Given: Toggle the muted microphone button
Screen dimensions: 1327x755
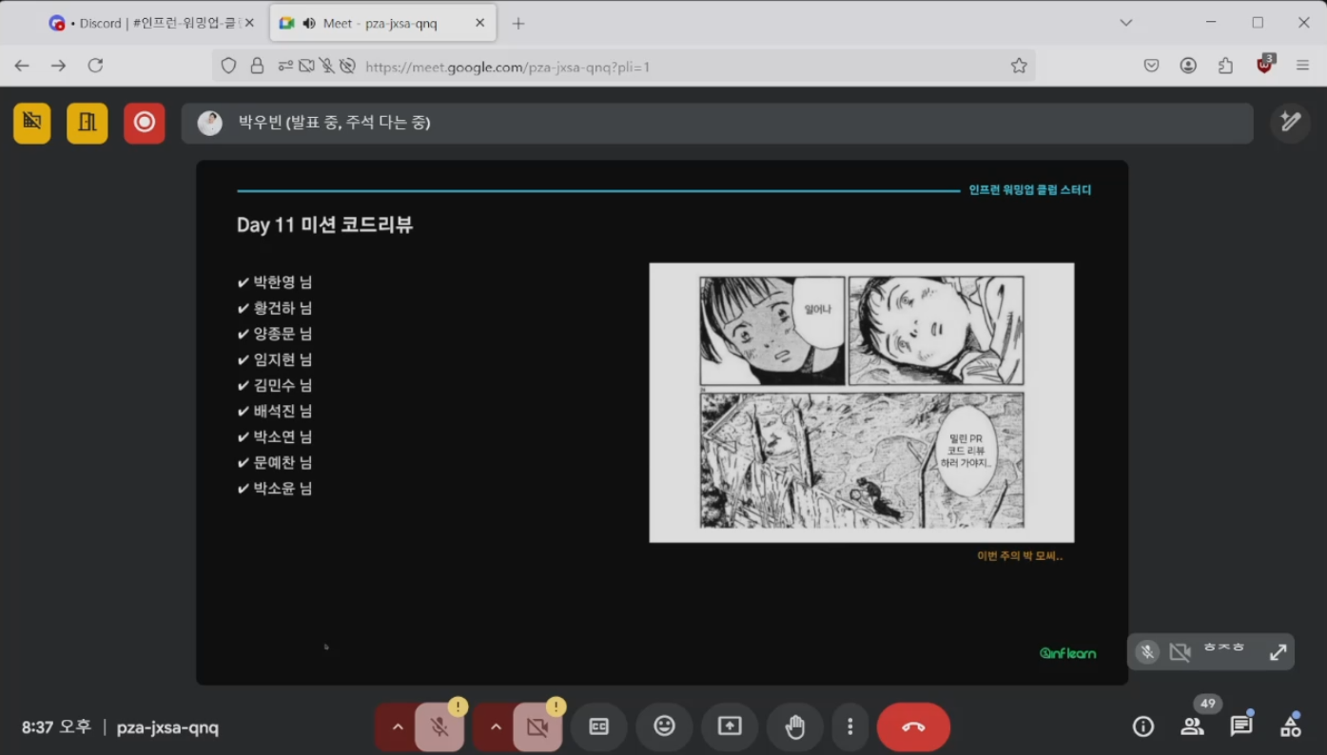Looking at the screenshot, I should click(439, 727).
